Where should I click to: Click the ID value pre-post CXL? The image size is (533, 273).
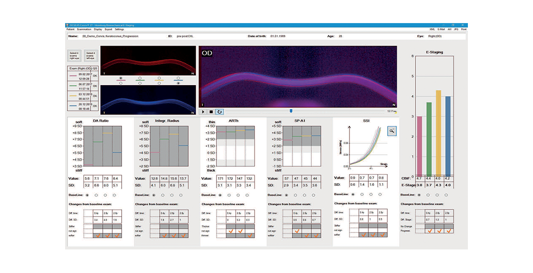tap(185, 36)
